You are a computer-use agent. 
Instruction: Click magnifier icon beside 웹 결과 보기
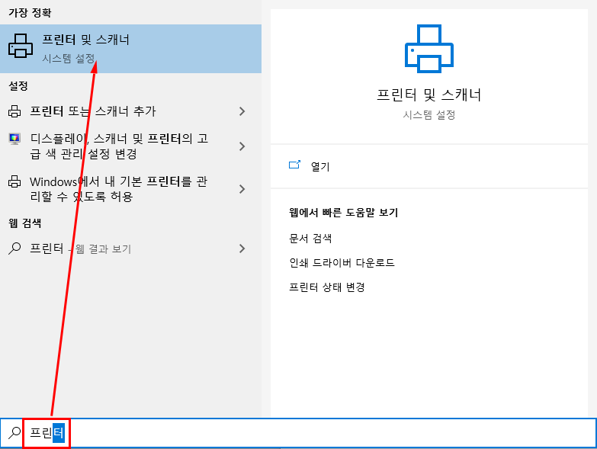point(14,249)
